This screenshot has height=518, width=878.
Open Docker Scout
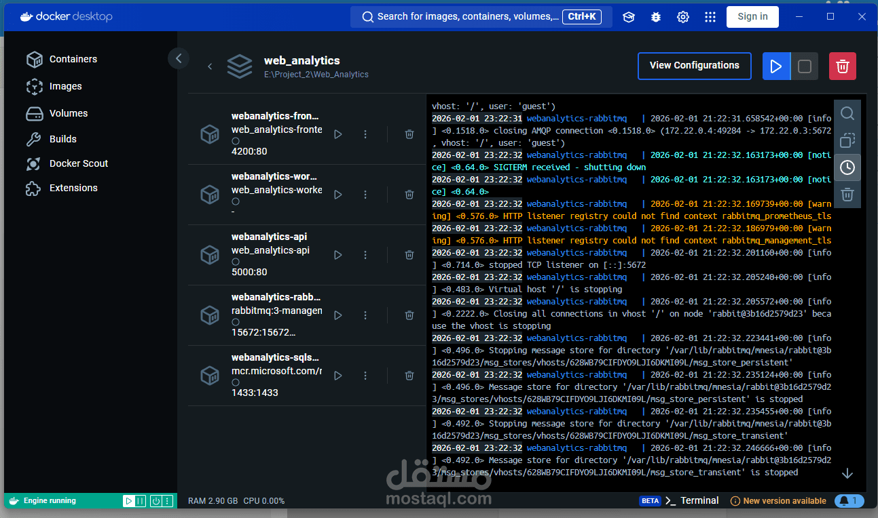[x=67, y=163]
